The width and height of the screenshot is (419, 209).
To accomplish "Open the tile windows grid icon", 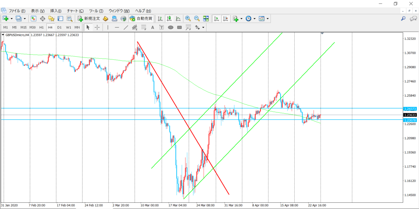I will [206, 19].
